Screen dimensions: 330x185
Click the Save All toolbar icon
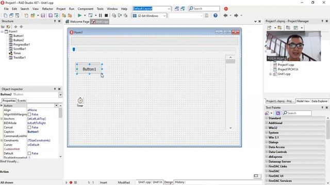coord(51,15)
